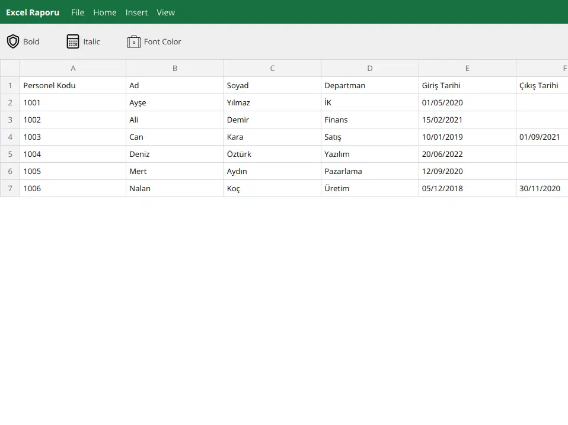
Task: Click the calculator icon beside Italic
Action: pos(73,41)
